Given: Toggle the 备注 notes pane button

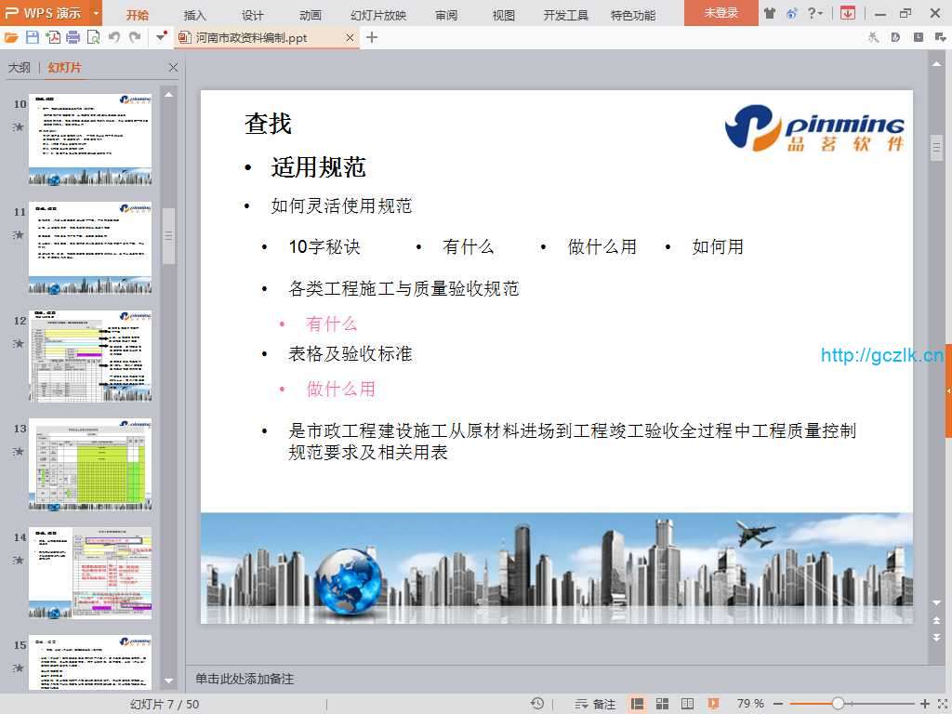Looking at the screenshot, I should click(595, 704).
